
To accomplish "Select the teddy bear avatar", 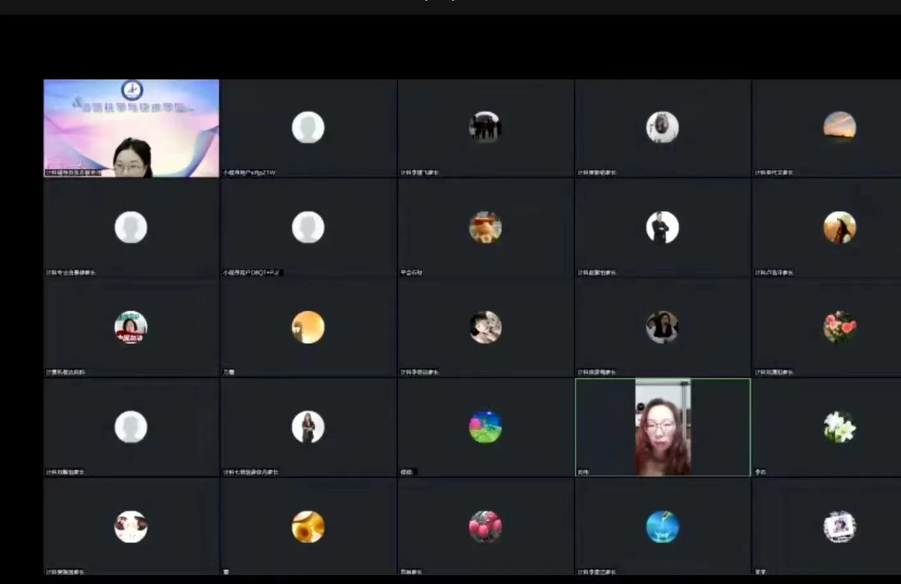I will click(485, 227).
